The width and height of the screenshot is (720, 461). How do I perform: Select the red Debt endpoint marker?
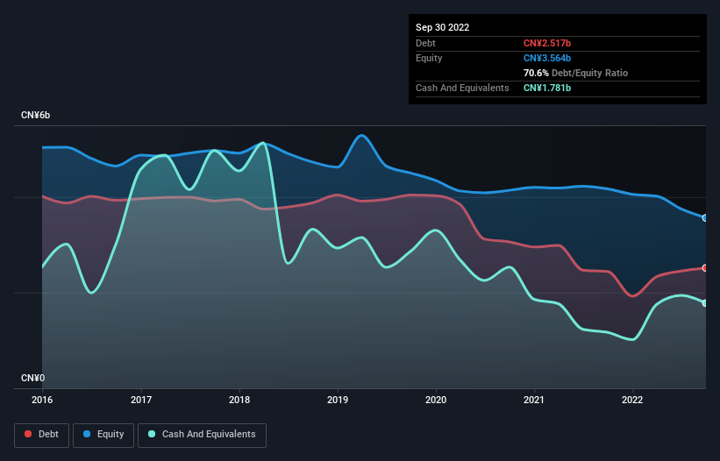coord(705,268)
